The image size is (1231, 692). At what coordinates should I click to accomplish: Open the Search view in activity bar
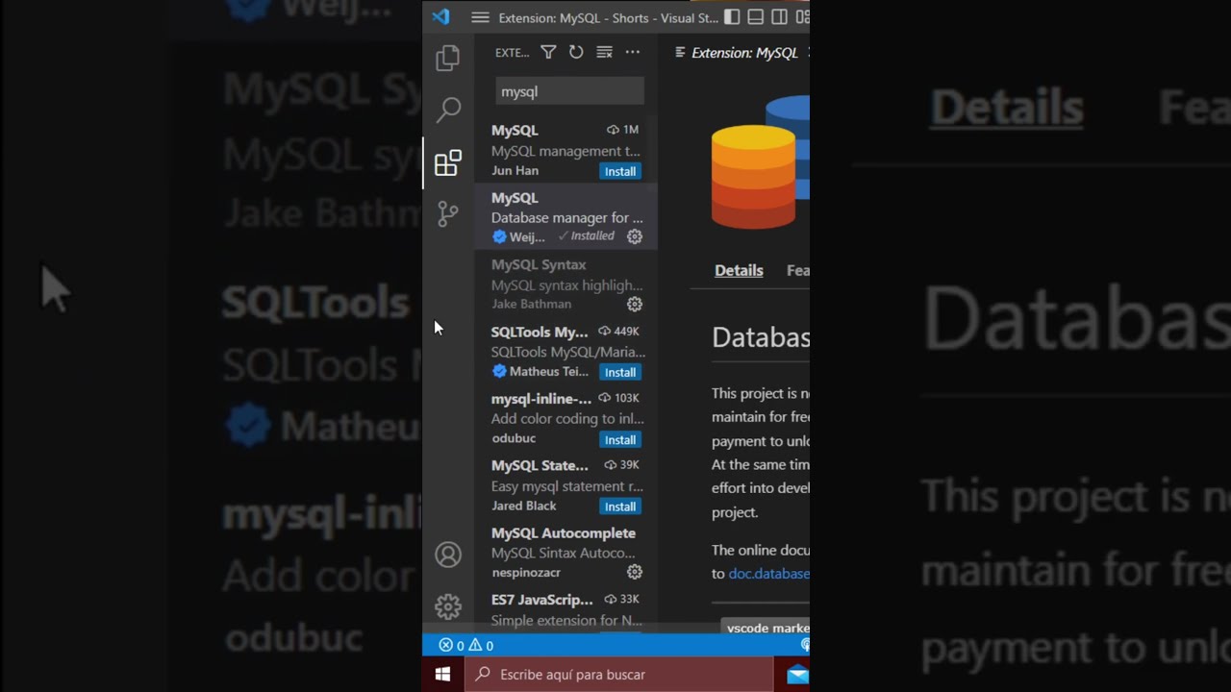tap(448, 110)
